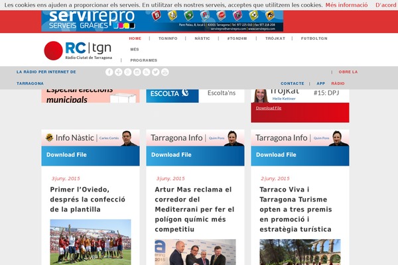Open the CONTACTE link
Viewport: 398px width, 265px height.
pos(293,83)
